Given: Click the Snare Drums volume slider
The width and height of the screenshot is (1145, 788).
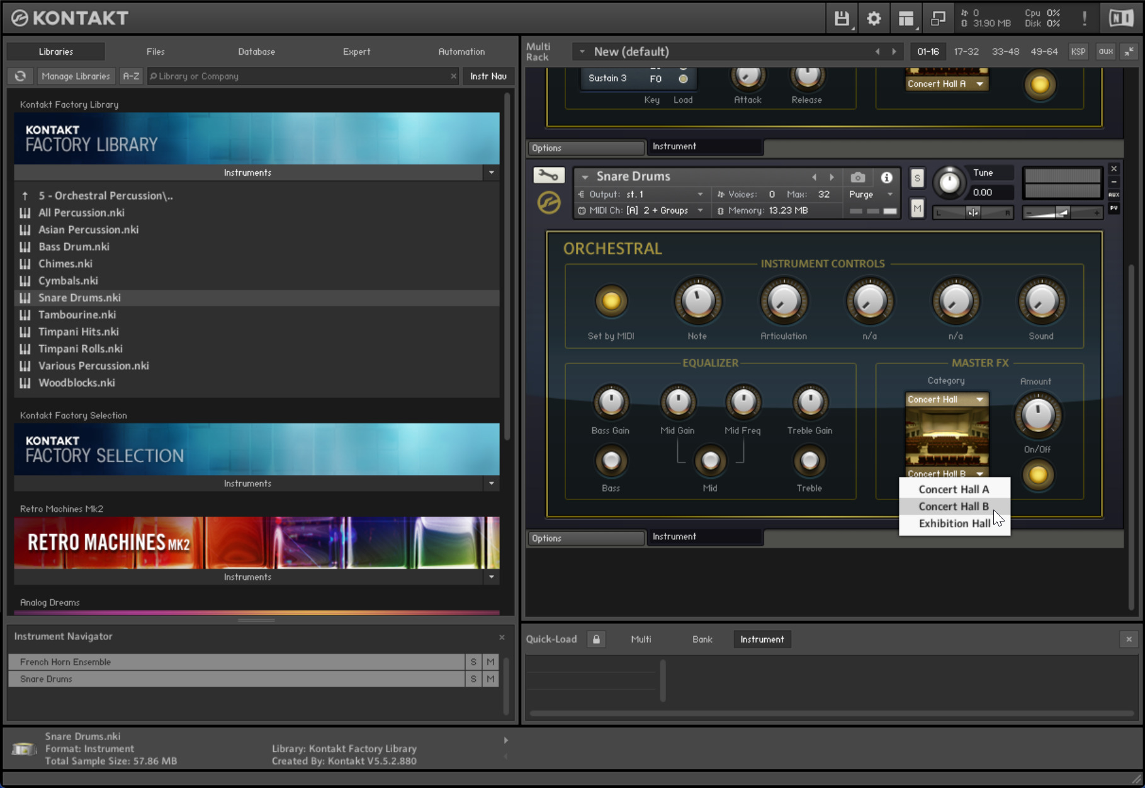Looking at the screenshot, I should point(1062,213).
